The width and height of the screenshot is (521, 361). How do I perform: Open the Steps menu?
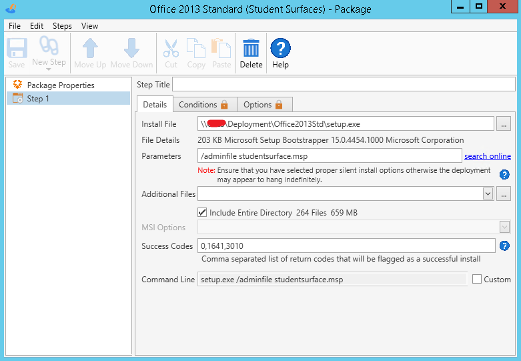[x=62, y=26]
